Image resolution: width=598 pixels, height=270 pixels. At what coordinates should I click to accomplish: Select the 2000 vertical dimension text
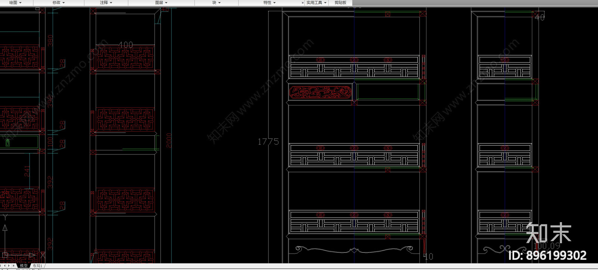point(169,141)
